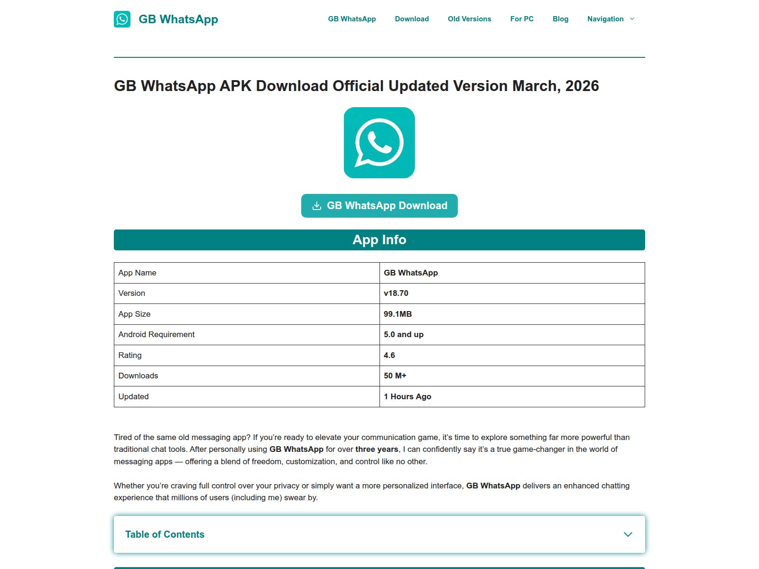Open the GB WhatsApp nav menu item

[352, 19]
